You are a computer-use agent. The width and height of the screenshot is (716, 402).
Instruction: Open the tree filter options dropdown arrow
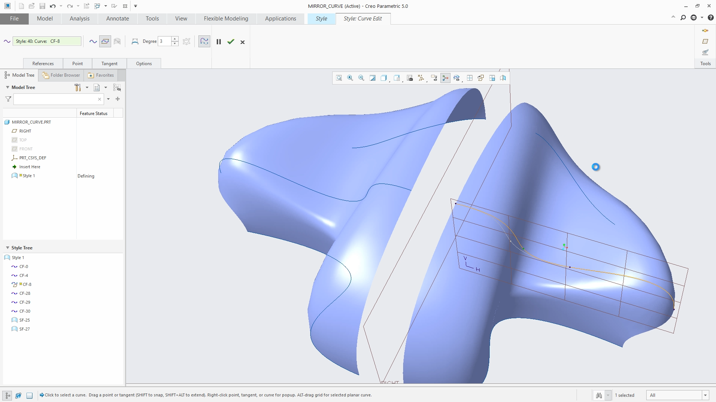[x=109, y=99]
